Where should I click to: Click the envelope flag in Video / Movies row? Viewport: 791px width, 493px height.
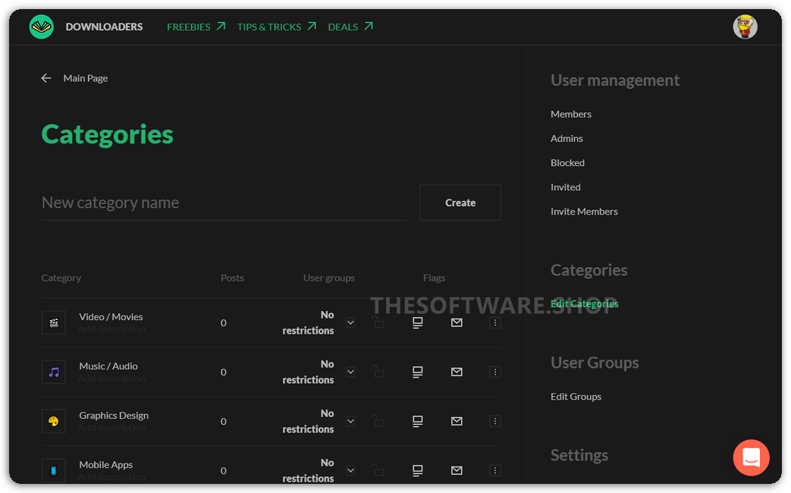click(x=457, y=322)
